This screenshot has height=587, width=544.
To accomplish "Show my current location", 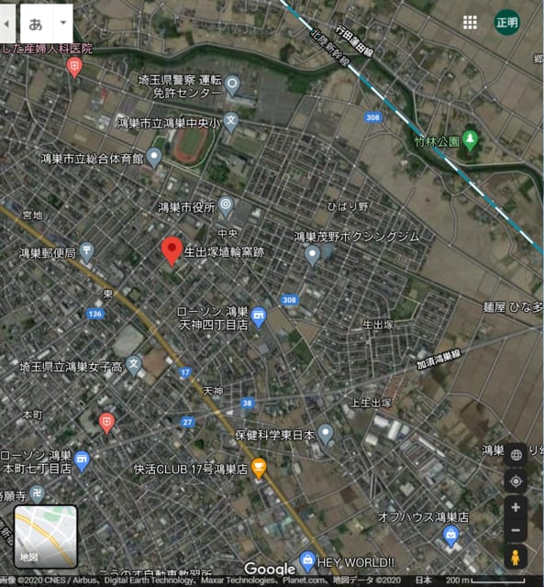I will tap(516, 481).
